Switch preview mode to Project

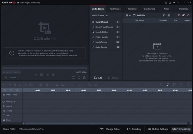13,77
